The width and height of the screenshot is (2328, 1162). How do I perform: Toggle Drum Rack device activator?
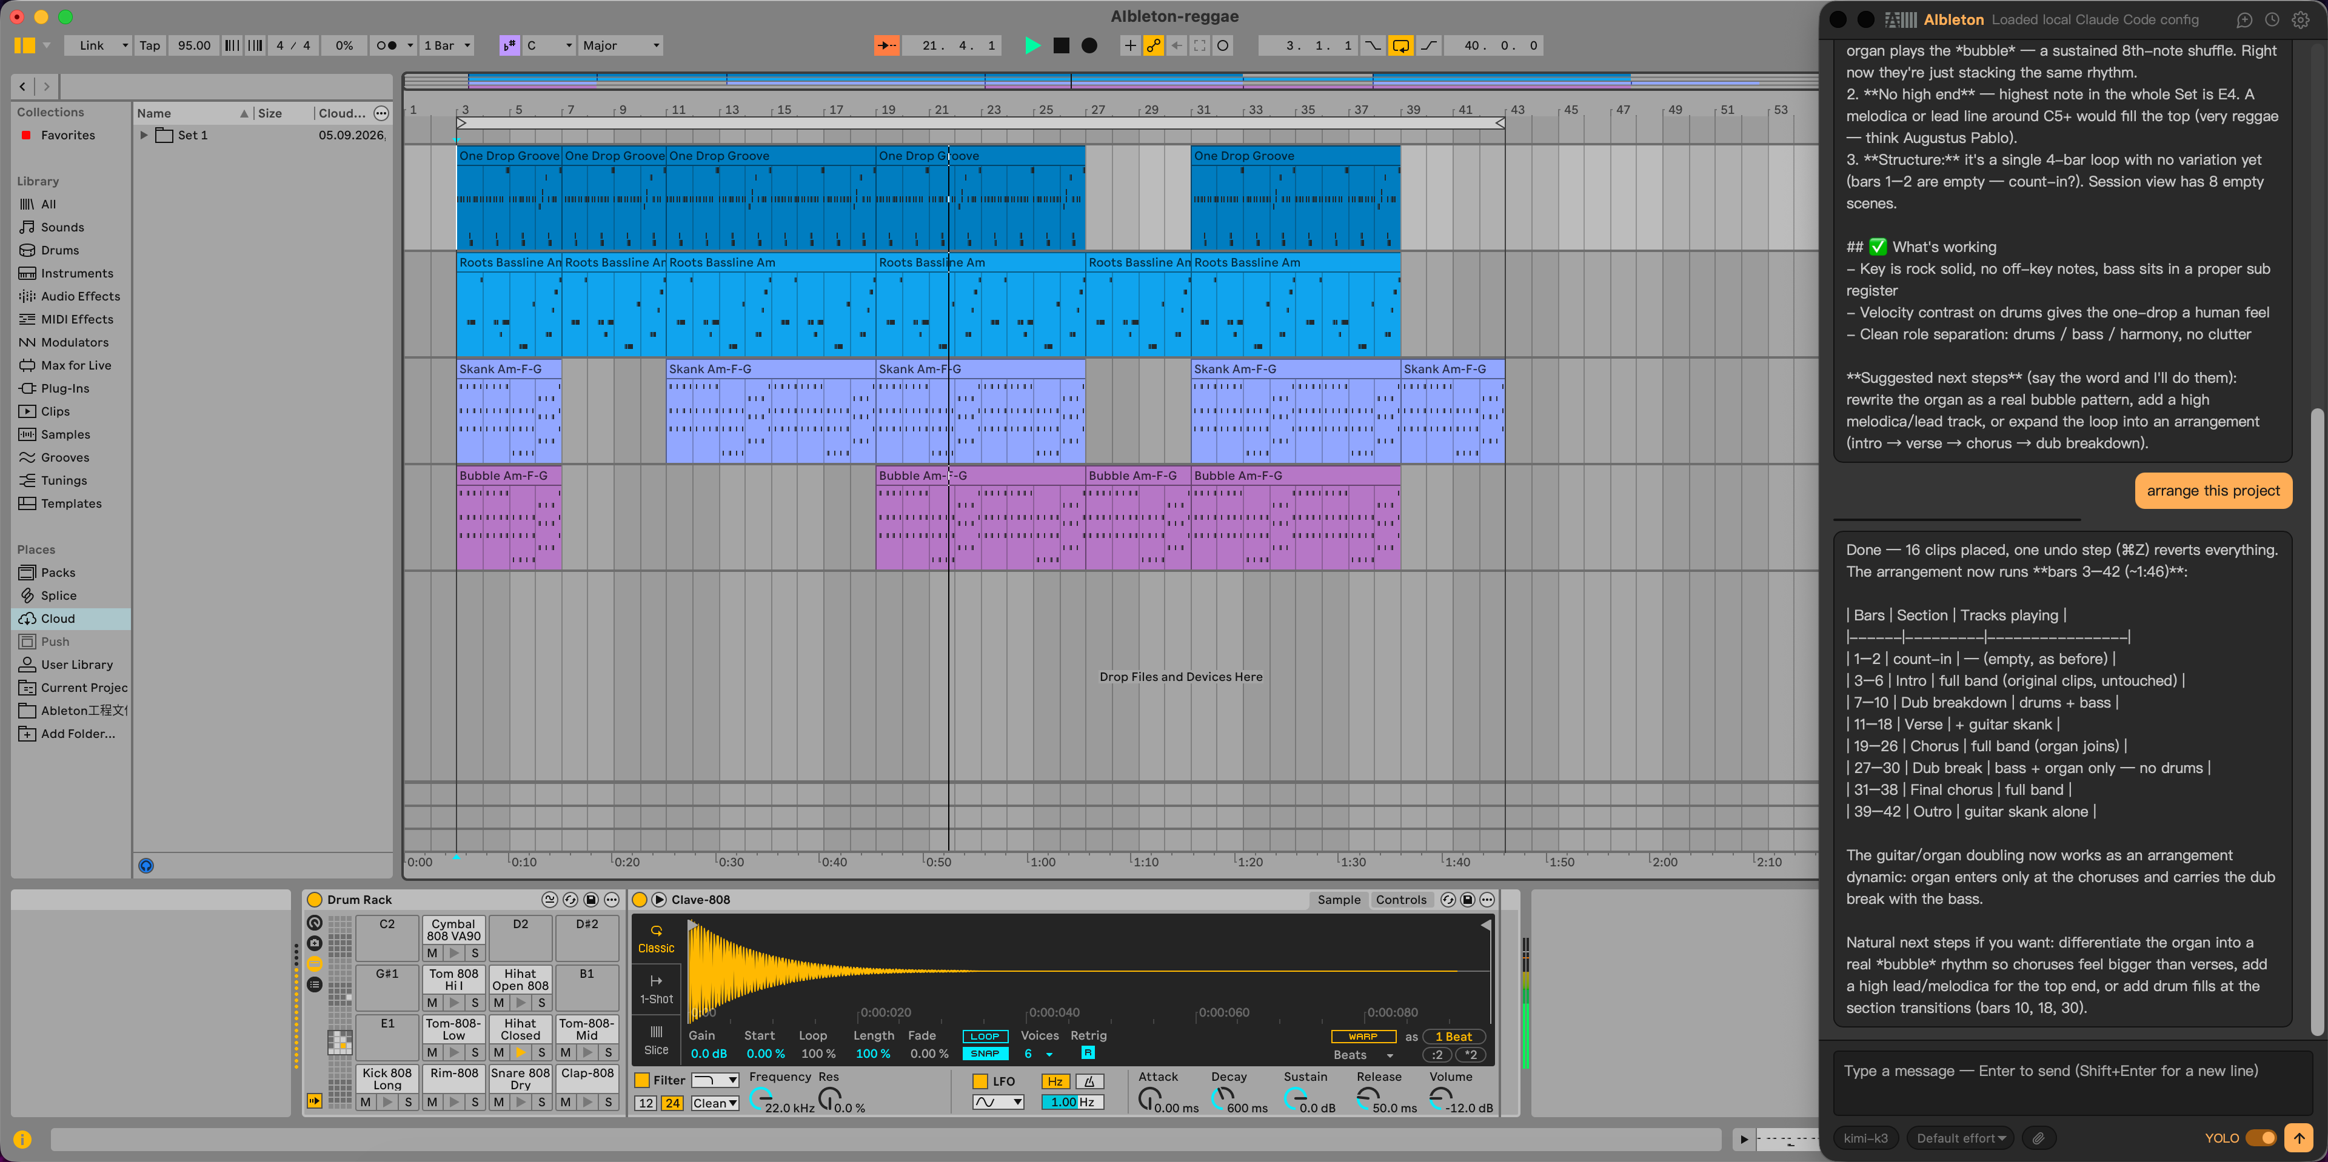(x=315, y=899)
